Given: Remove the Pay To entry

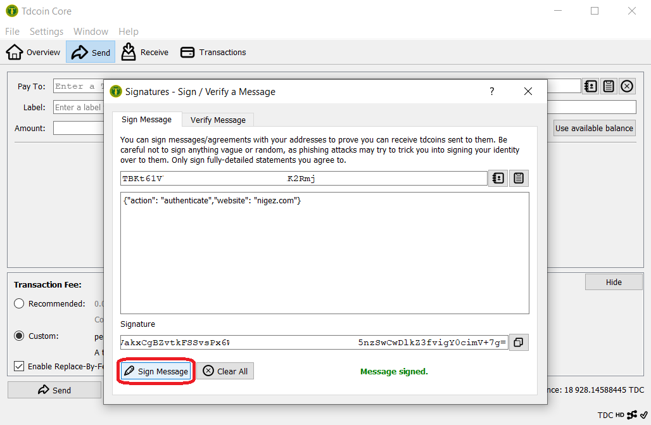Looking at the screenshot, I should pos(627,87).
